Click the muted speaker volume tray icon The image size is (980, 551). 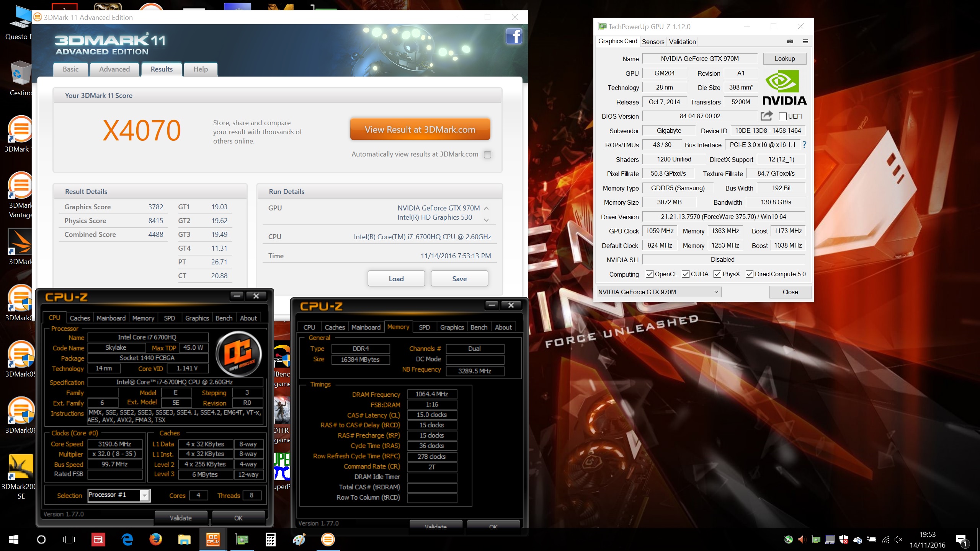tap(898, 540)
